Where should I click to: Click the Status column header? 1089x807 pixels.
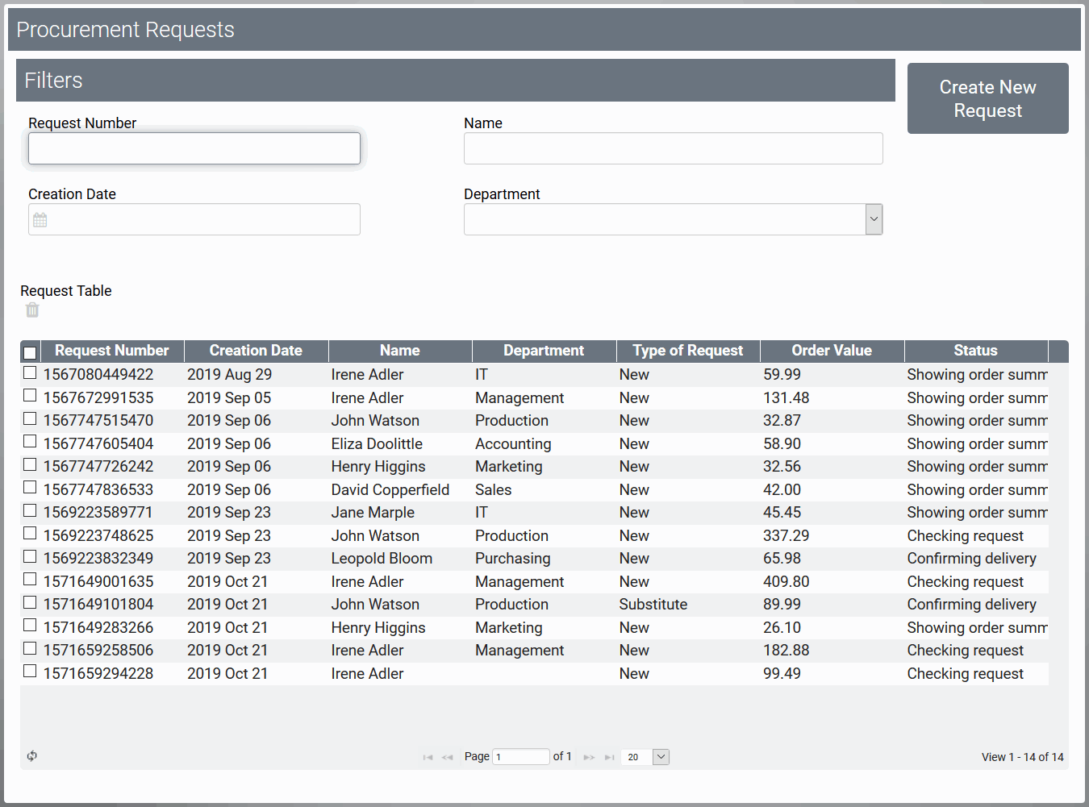pyautogui.click(x=975, y=351)
